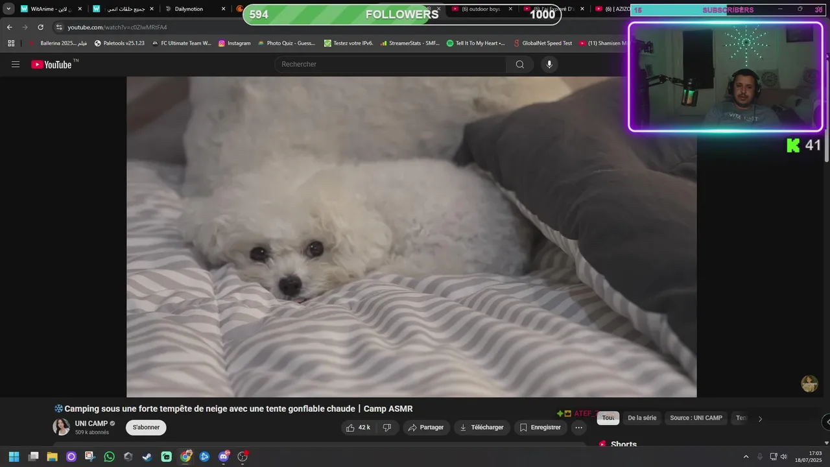Viewport: 830px width, 467px height.
Task: Show hidden system tray icons
Action: [x=746, y=457]
